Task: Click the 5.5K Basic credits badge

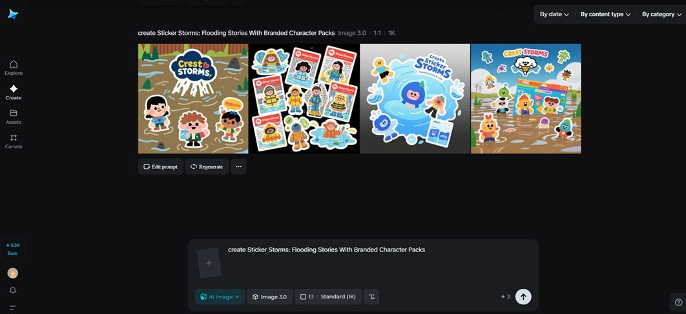Action: 13,249
